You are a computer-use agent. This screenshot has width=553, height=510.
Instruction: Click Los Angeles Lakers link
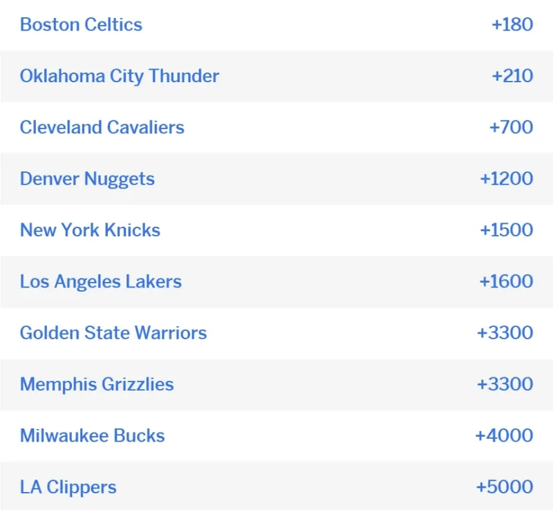coord(101,281)
